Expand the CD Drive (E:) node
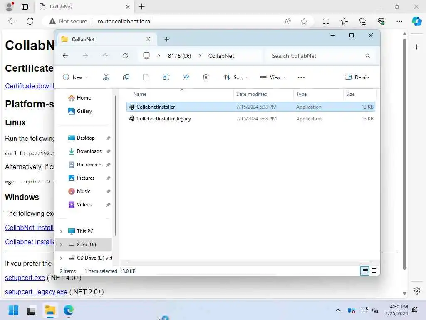Viewport: 426px width, 320px height. coord(61,258)
